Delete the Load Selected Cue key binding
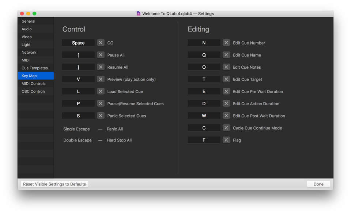This screenshot has height=215, width=351. tap(101, 91)
